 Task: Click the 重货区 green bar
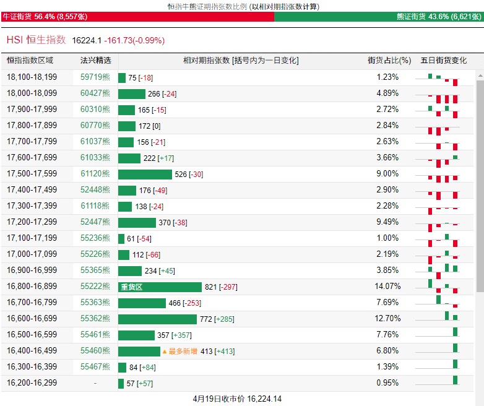(x=160, y=287)
